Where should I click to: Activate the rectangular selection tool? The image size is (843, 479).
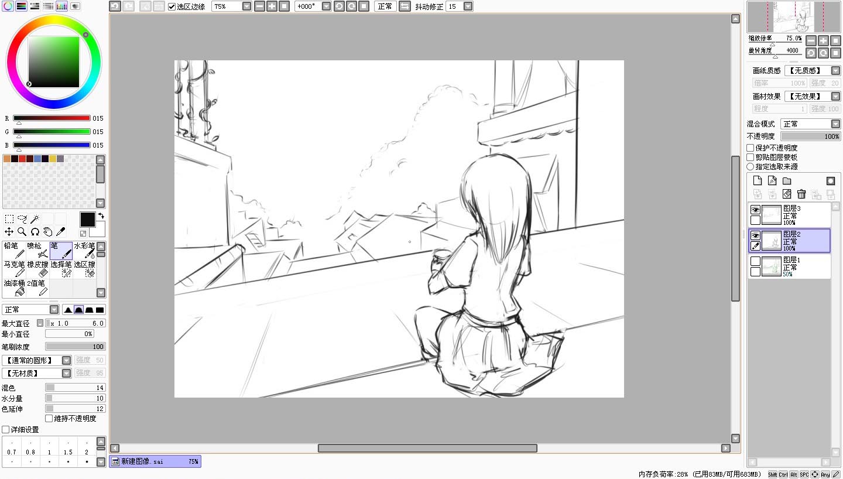(x=9, y=219)
